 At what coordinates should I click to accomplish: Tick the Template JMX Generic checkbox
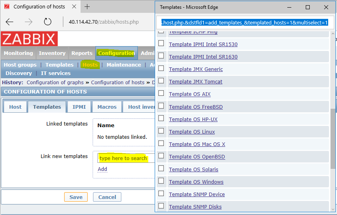[161, 68]
